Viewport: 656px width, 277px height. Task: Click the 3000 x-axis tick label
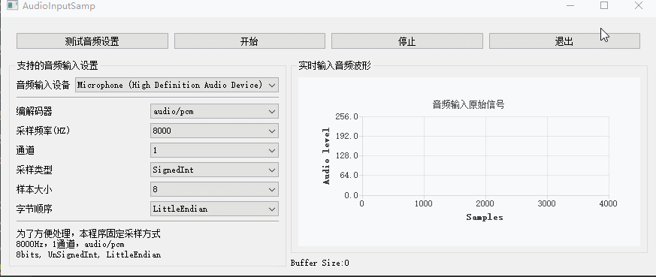[547, 204]
